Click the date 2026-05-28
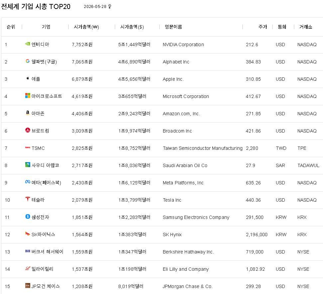The image size is (323, 294). tap(95, 7)
